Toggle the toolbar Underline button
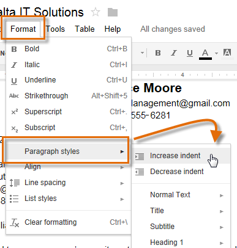Viewport: 237px width, 248px height. tap(190, 53)
